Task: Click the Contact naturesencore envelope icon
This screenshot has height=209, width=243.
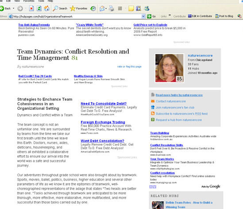Action: click(x=153, y=101)
